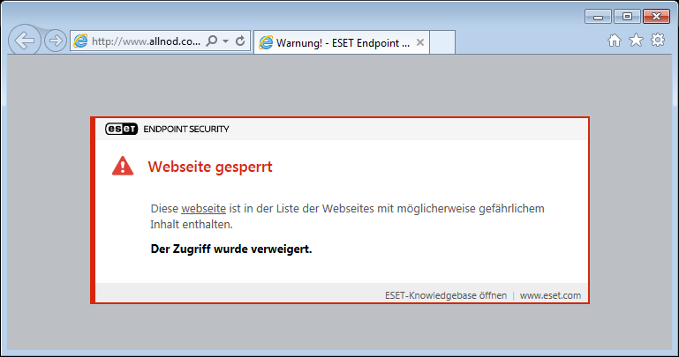This screenshot has height=357, width=679.
Task: Click the ENDPOINT SECURITY title text
Action: [x=186, y=130]
